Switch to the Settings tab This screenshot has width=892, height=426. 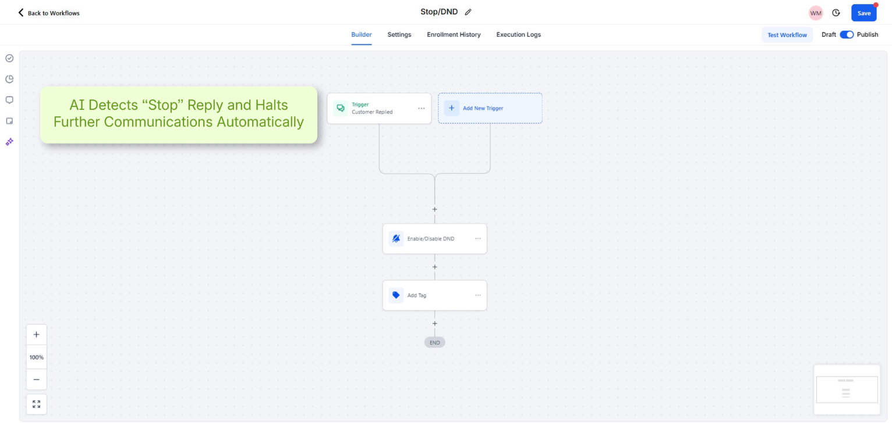(x=399, y=34)
